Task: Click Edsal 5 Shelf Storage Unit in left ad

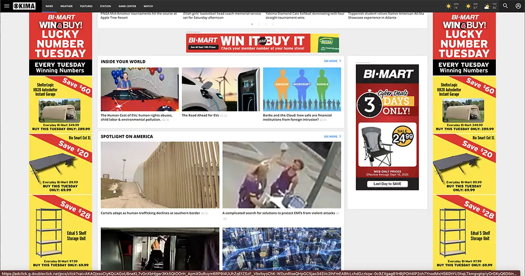Action: point(61,233)
